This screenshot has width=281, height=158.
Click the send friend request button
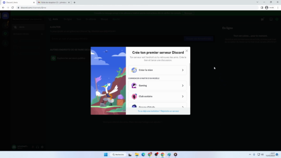[x=198, y=39]
